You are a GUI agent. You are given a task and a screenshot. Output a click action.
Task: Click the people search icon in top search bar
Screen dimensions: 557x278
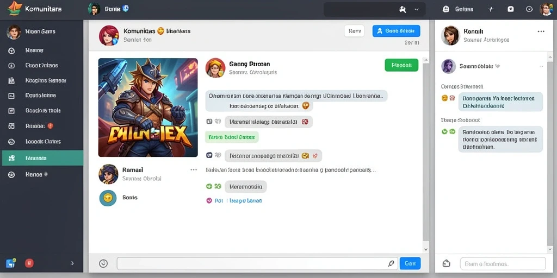click(x=403, y=10)
